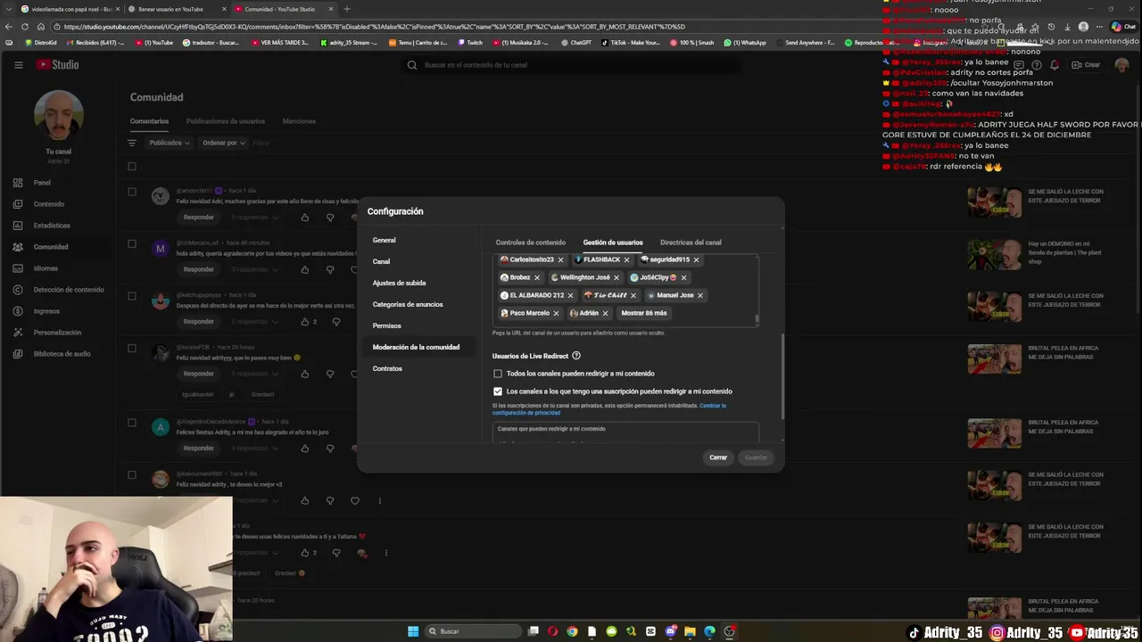Remove JoSéClipy from hidden users
The image size is (1142, 642).
coord(683,277)
